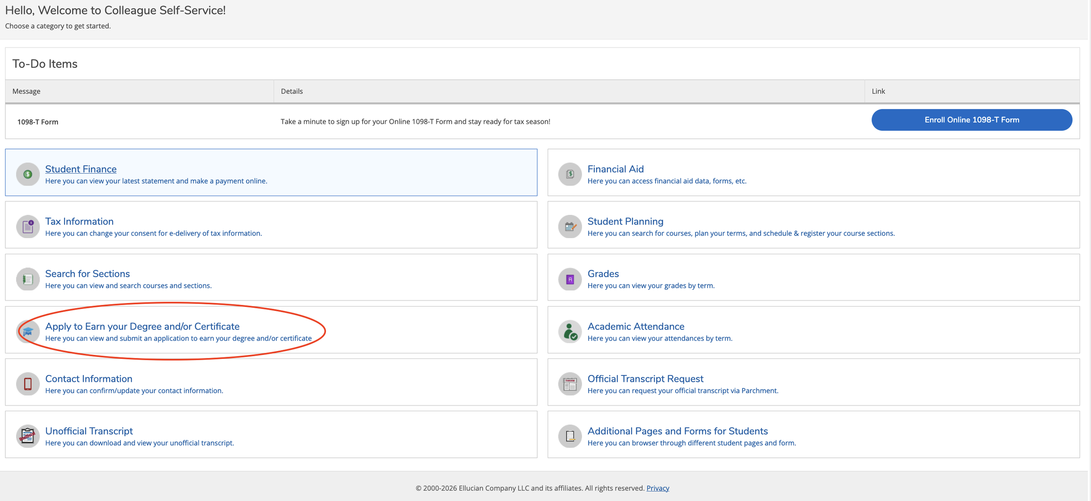Click the graduation cap degree application icon
Image resolution: width=1091 pixels, height=501 pixels.
[x=27, y=332]
